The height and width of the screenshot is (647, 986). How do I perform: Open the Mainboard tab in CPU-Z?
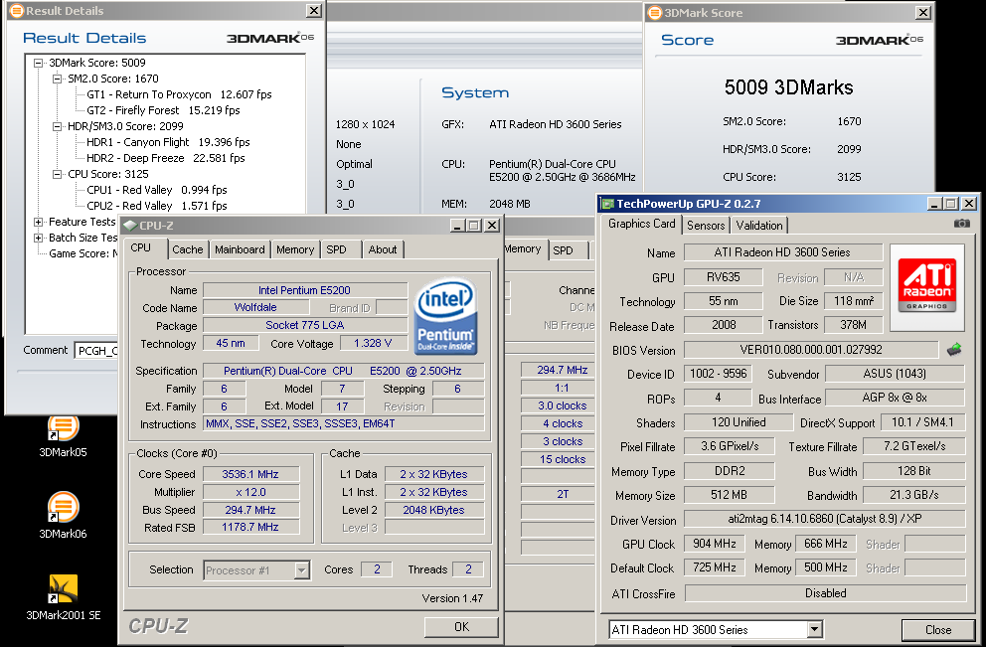click(x=240, y=249)
